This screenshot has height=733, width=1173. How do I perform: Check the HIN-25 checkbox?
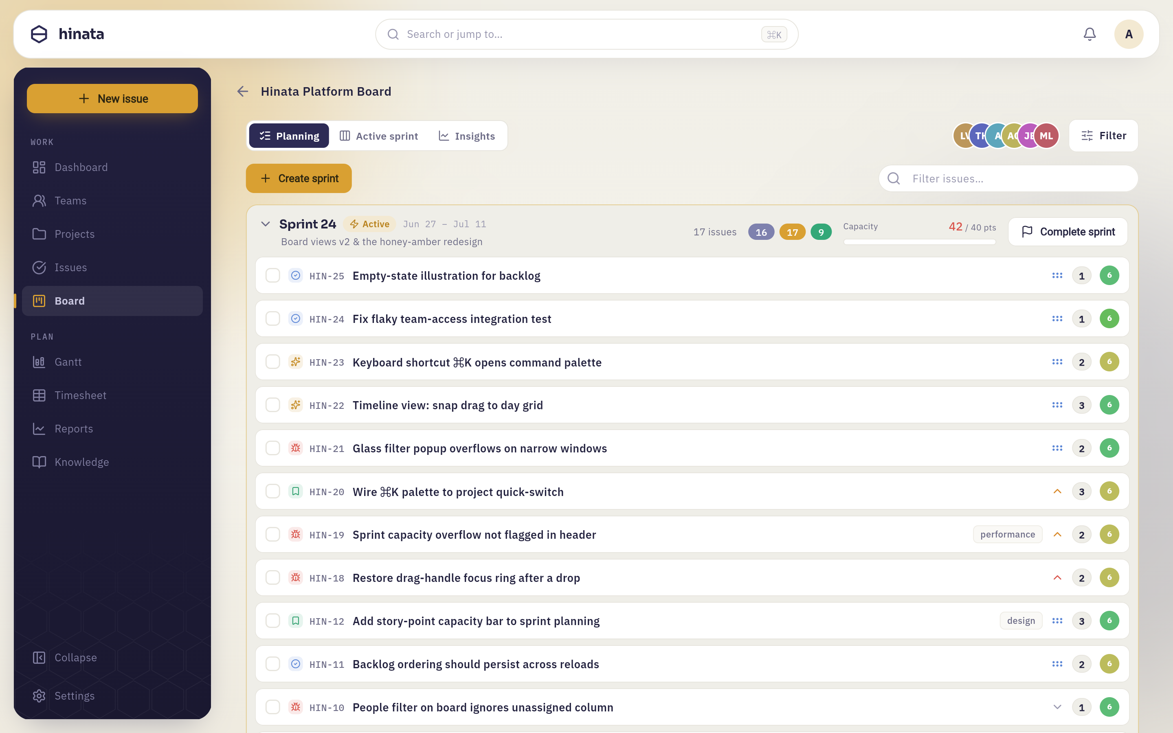click(273, 275)
